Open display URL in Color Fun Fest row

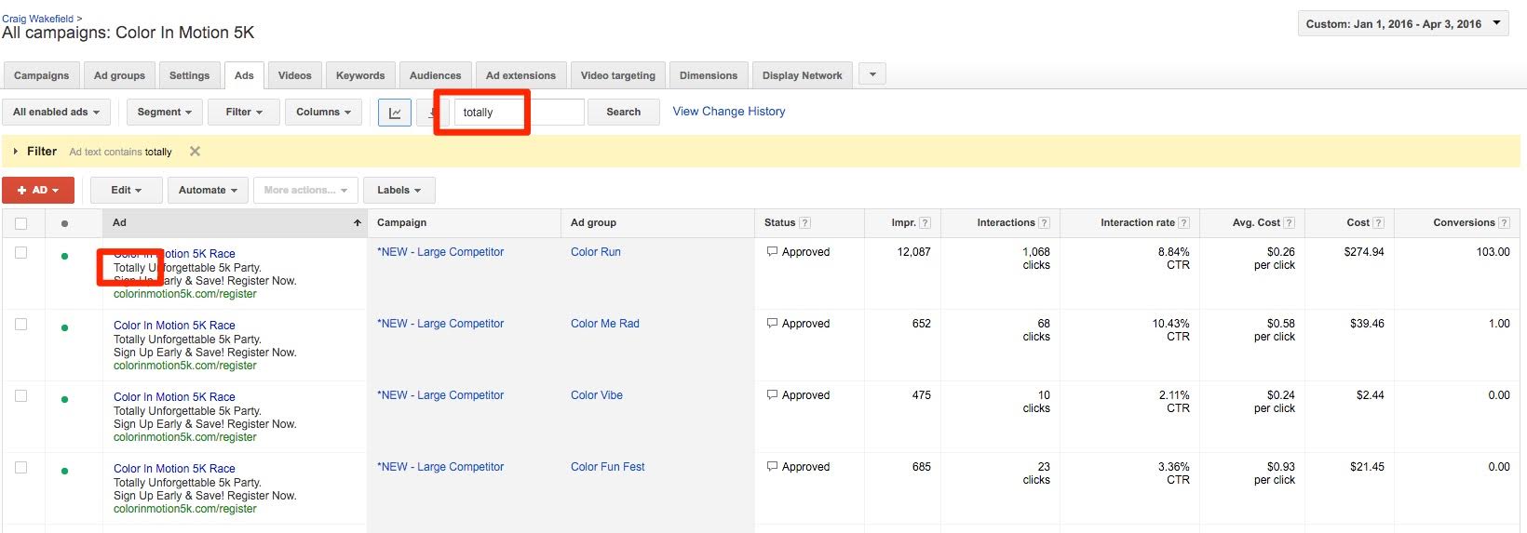coord(185,509)
